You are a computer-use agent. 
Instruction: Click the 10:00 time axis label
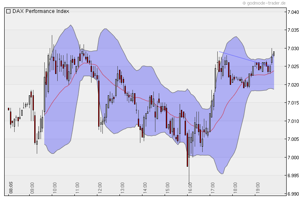(x=55, y=188)
